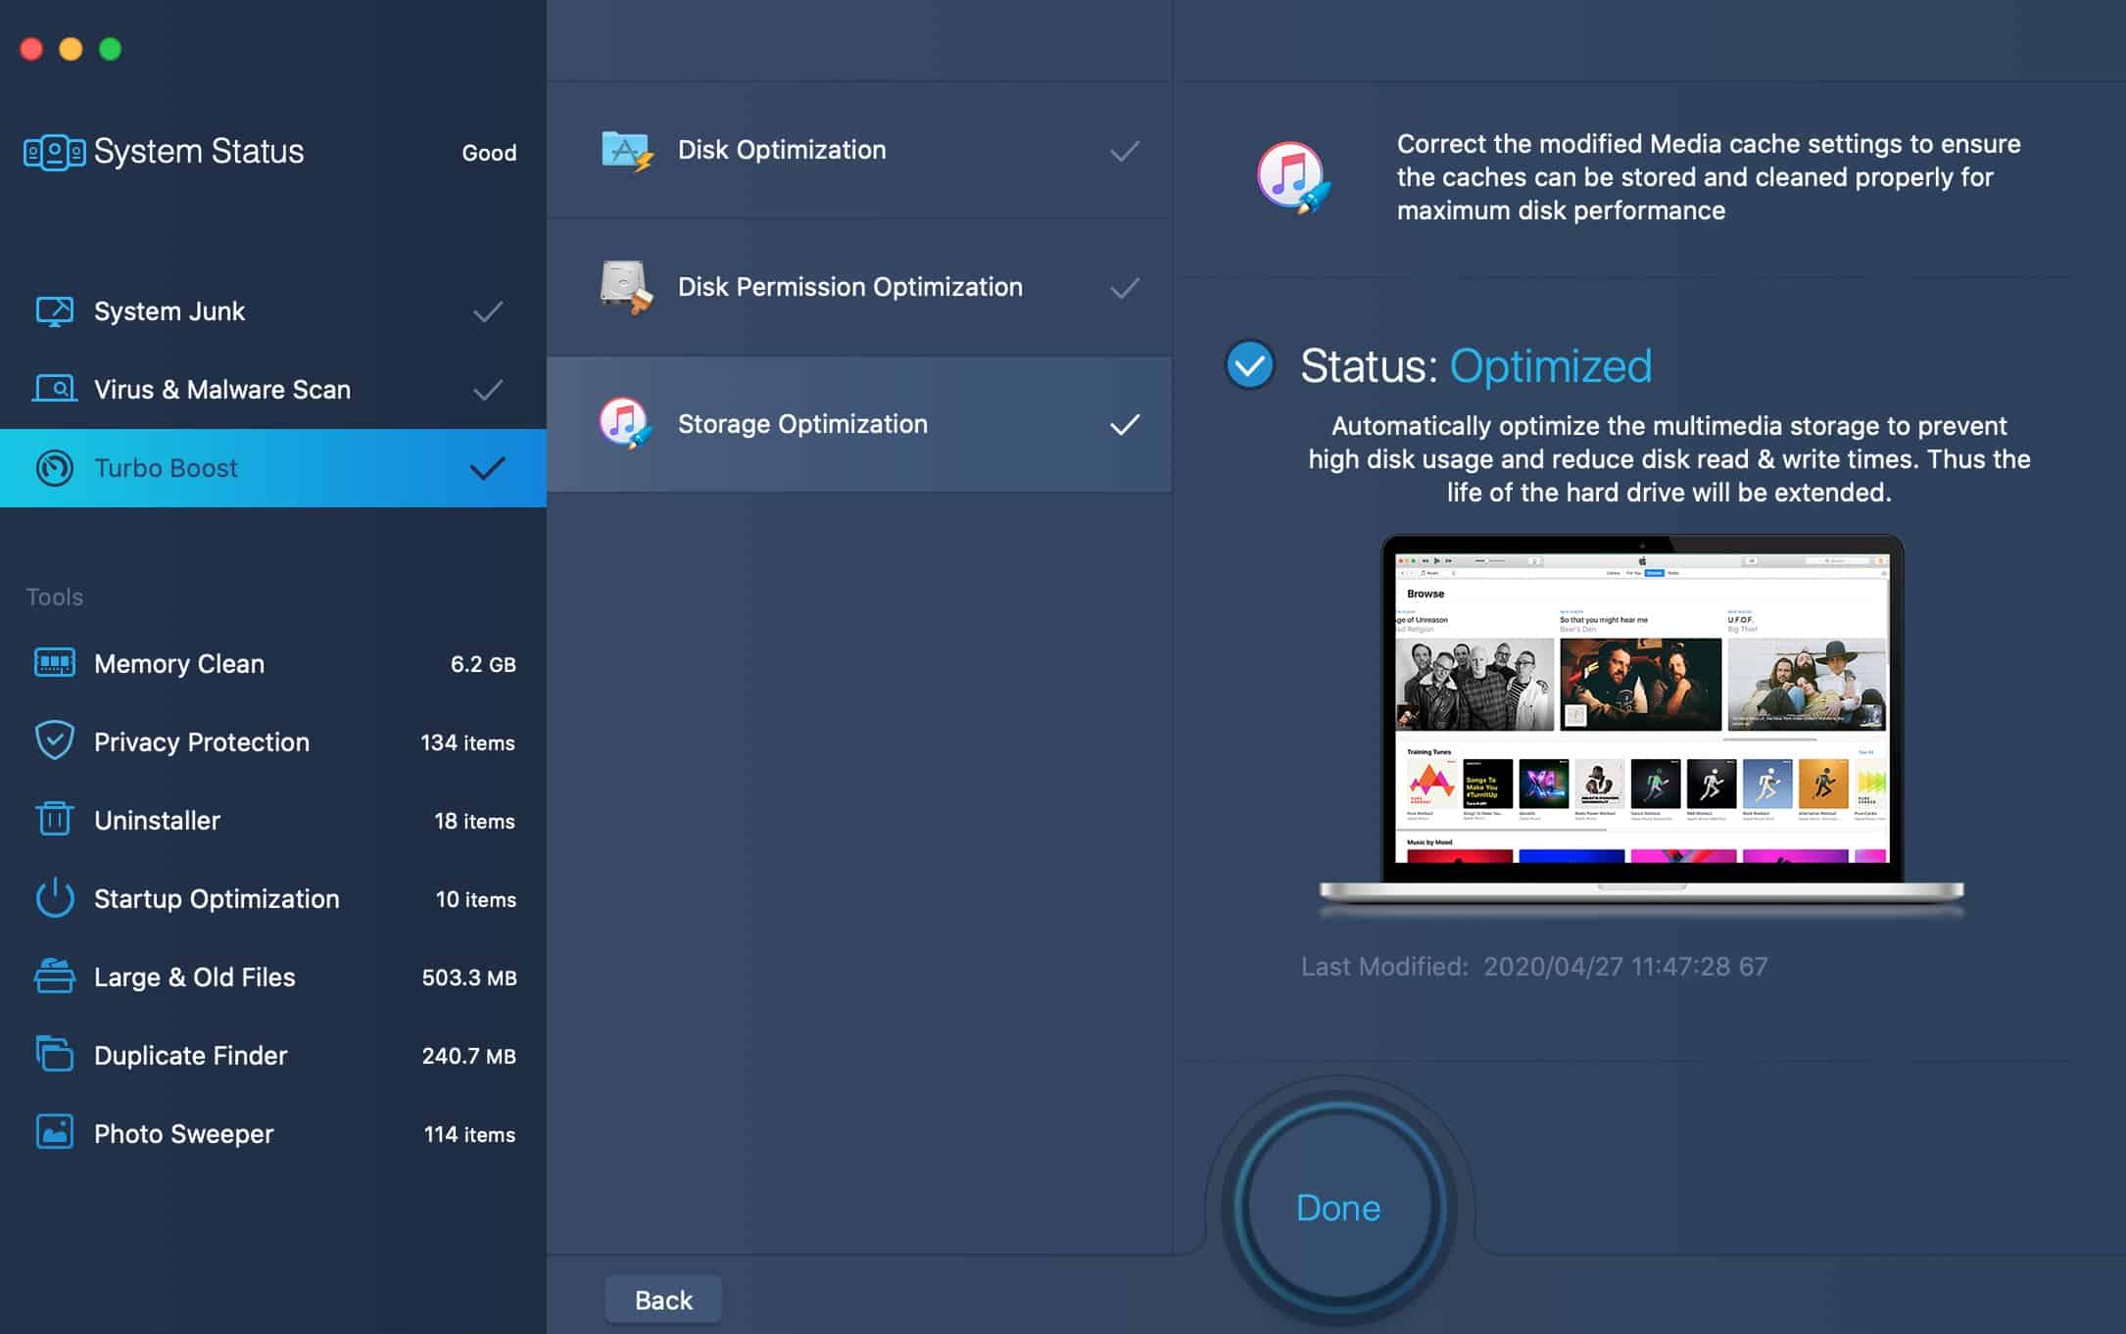The image size is (2126, 1334).
Task: Toggle the checkmark beside Disk Optimization
Action: [x=1125, y=149]
